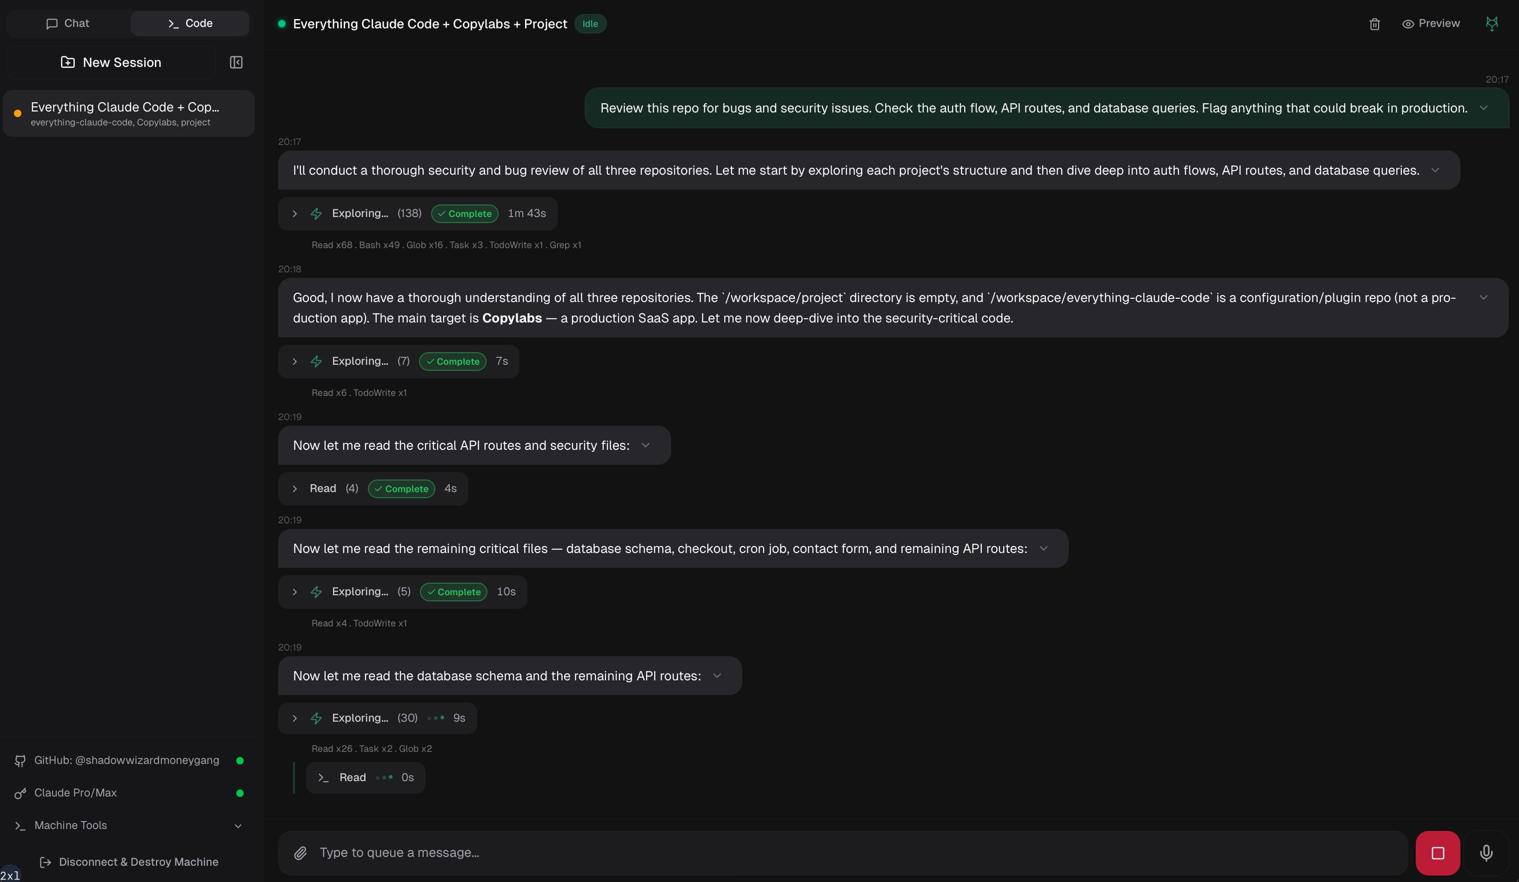Collapse the sidebar using the panel toggle
This screenshot has height=882, width=1519.
236,62
